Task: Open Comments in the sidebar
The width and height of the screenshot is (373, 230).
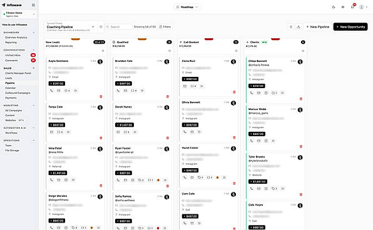Action: point(11,61)
